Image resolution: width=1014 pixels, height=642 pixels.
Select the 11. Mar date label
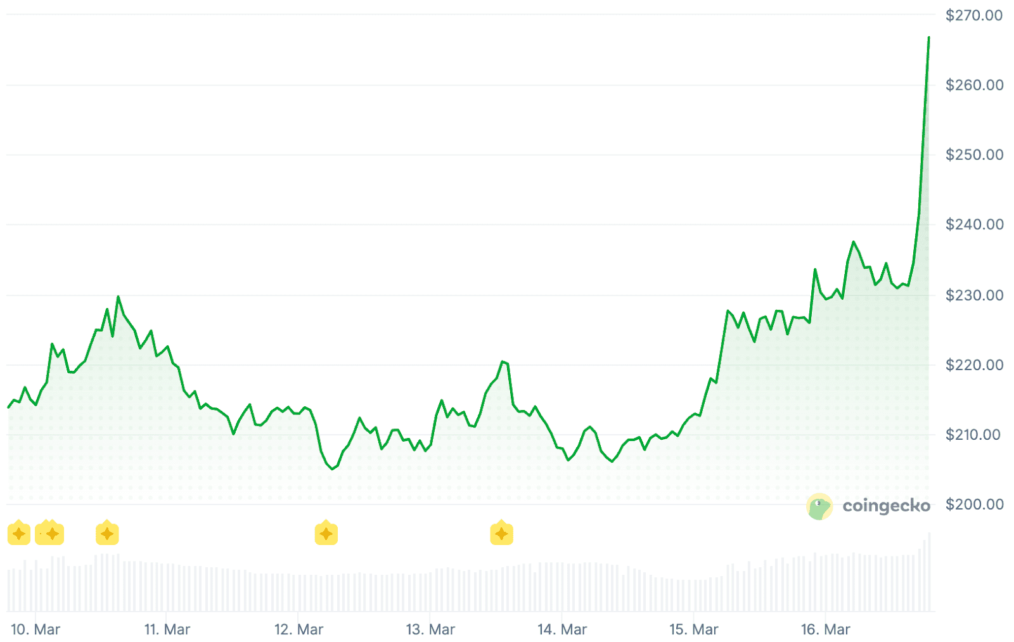click(x=167, y=629)
